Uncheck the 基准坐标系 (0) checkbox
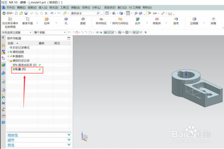The image size is (224, 149). pos(14,65)
